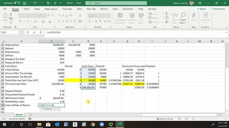
Task: Open File Explorer from taskbar
Action: coord(39,124)
